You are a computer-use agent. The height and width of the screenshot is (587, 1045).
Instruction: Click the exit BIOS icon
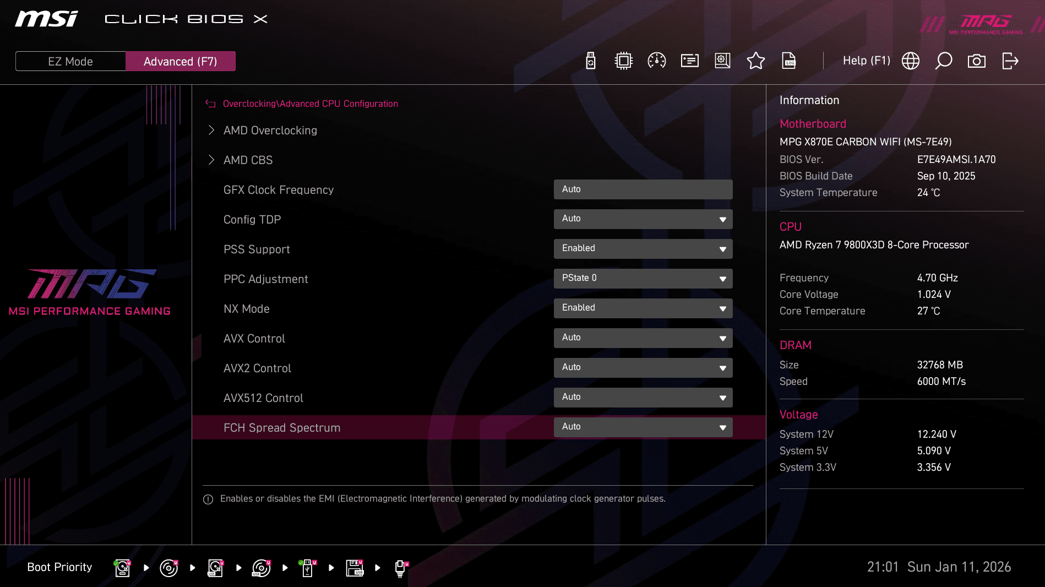(x=1010, y=61)
